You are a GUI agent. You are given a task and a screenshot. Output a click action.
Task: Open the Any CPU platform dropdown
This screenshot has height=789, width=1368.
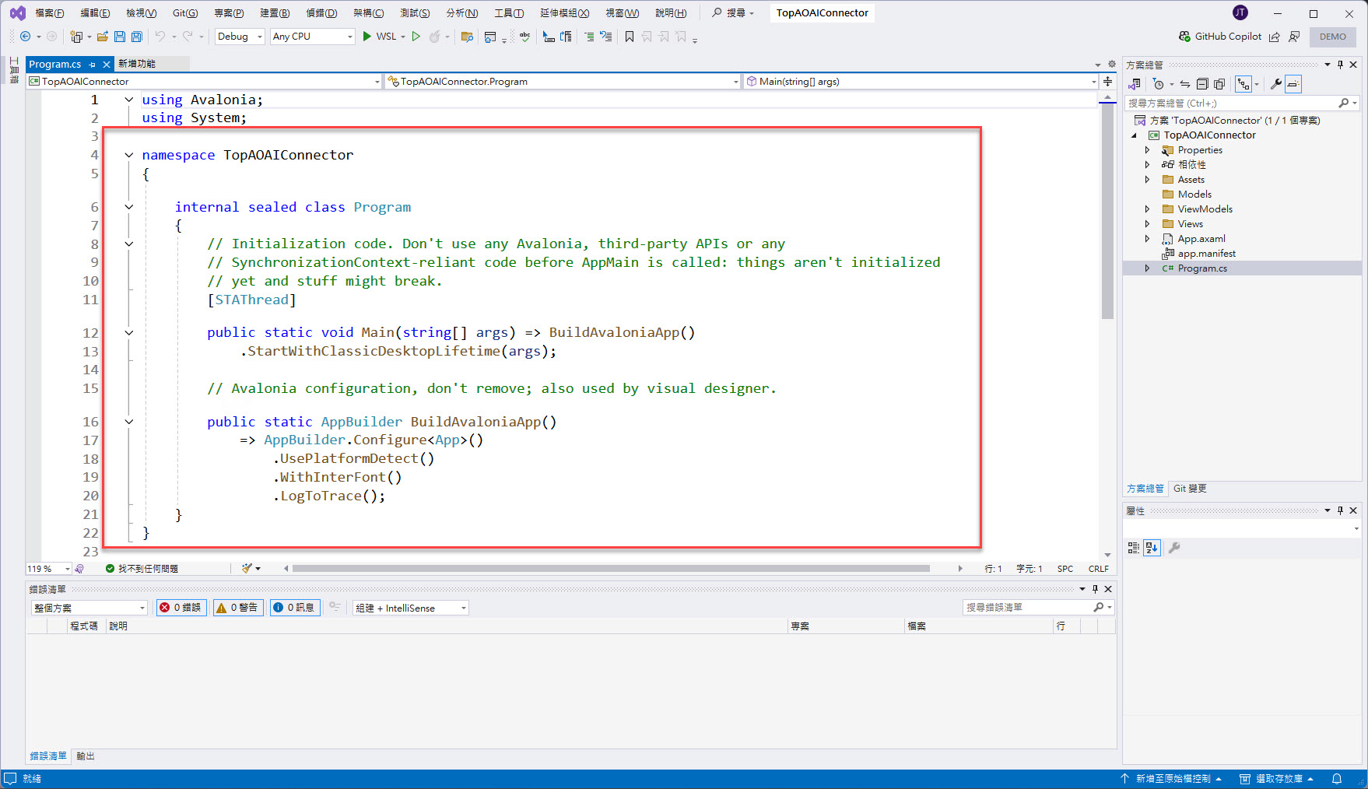312,37
